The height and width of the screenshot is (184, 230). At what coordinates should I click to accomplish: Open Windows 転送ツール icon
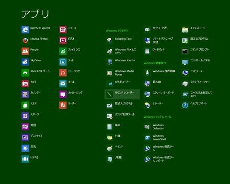click(147, 148)
